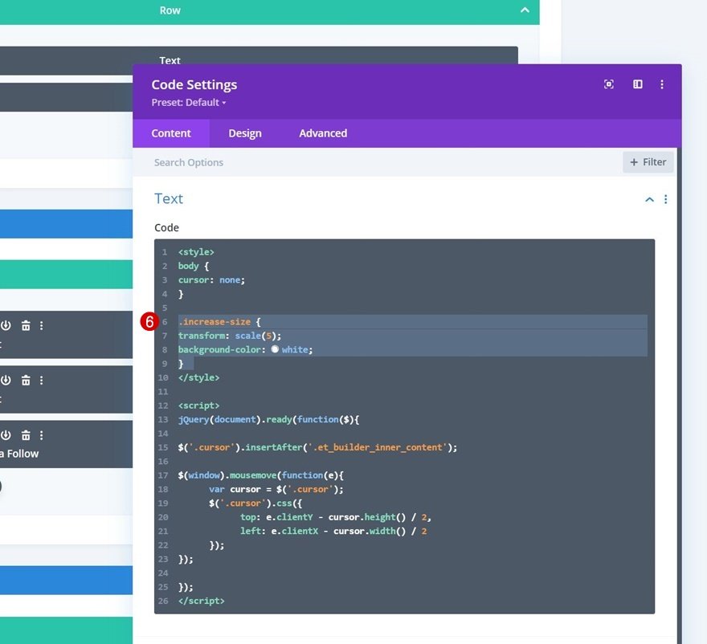Switch to the Design tab
This screenshot has height=644, width=707.
point(245,133)
